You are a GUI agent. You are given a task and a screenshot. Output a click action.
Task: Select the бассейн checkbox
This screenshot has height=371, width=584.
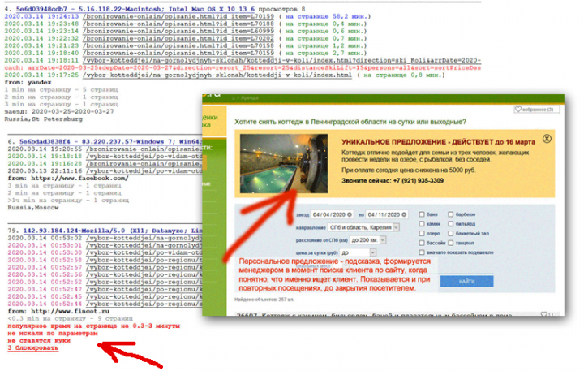point(422,243)
